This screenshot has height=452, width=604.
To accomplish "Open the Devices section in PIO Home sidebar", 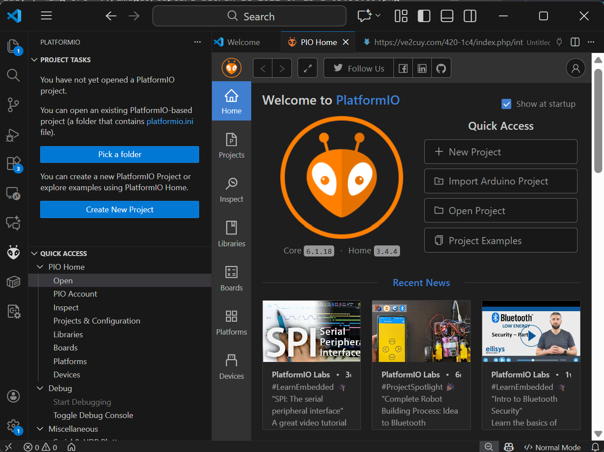I will tap(231, 367).
